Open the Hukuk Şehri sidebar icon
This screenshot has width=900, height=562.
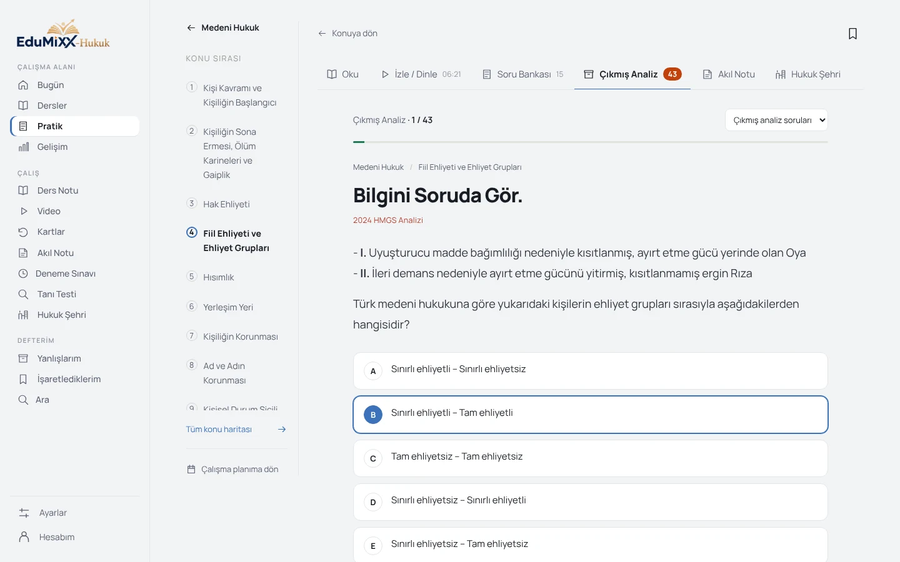point(23,315)
